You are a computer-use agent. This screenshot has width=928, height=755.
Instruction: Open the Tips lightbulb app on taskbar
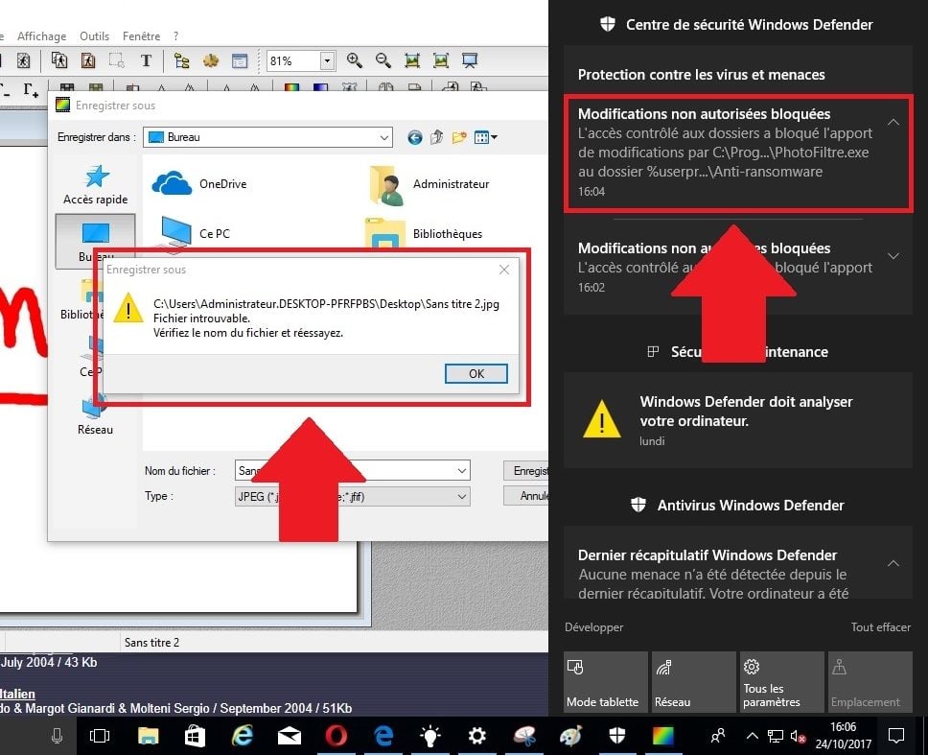pos(430,736)
